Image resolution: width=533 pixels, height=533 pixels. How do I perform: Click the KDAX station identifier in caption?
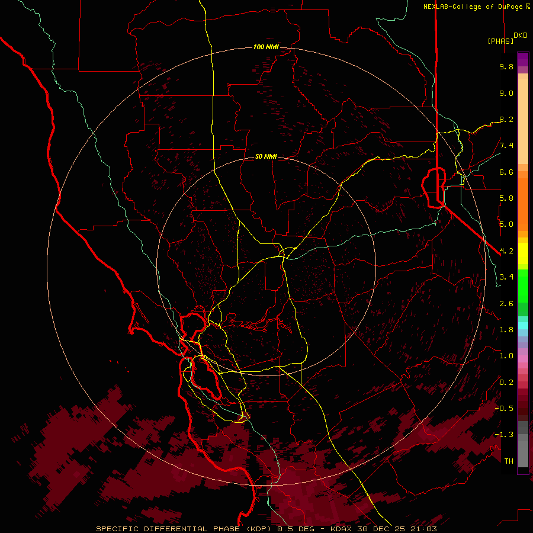[x=342, y=529]
